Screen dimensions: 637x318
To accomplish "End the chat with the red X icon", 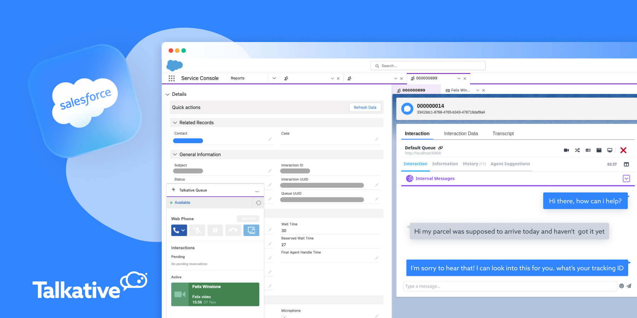I will tap(624, 150).
